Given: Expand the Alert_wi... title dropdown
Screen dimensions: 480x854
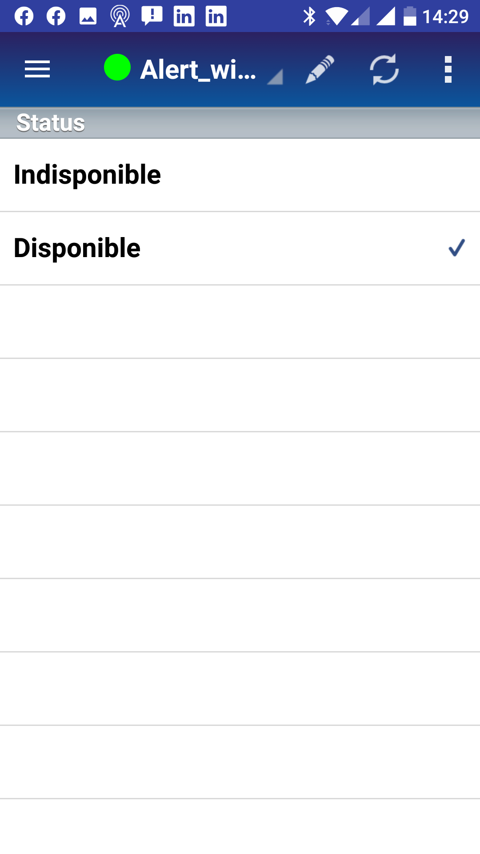Looking at the screenshot, I should pos(198,70).
